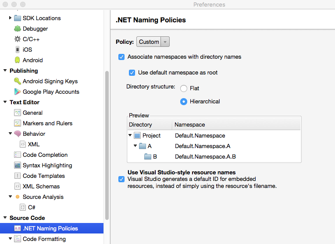Toggle Associate namespaces with directory names
The height and width of the screenshot is (244, 335).
coord(121,57)
